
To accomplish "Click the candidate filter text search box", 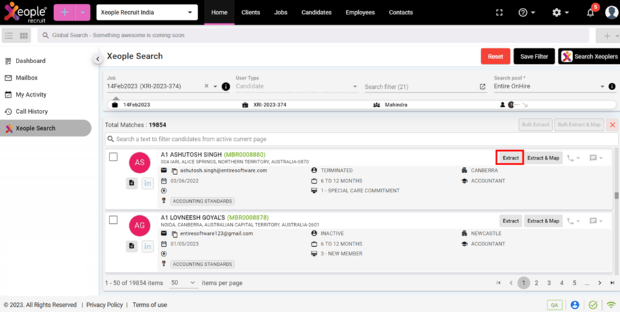I will [x=361, y=139].
